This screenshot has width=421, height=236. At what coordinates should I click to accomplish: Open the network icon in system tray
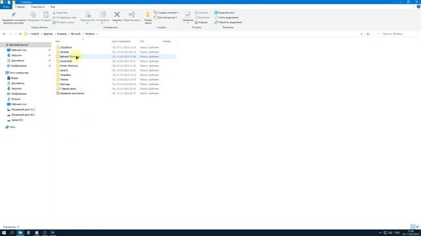385,233
